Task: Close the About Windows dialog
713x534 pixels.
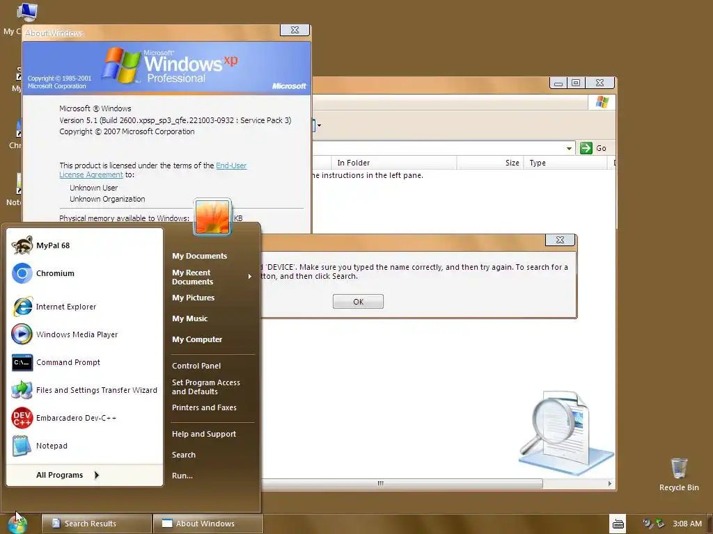Action: pos(295,30)
